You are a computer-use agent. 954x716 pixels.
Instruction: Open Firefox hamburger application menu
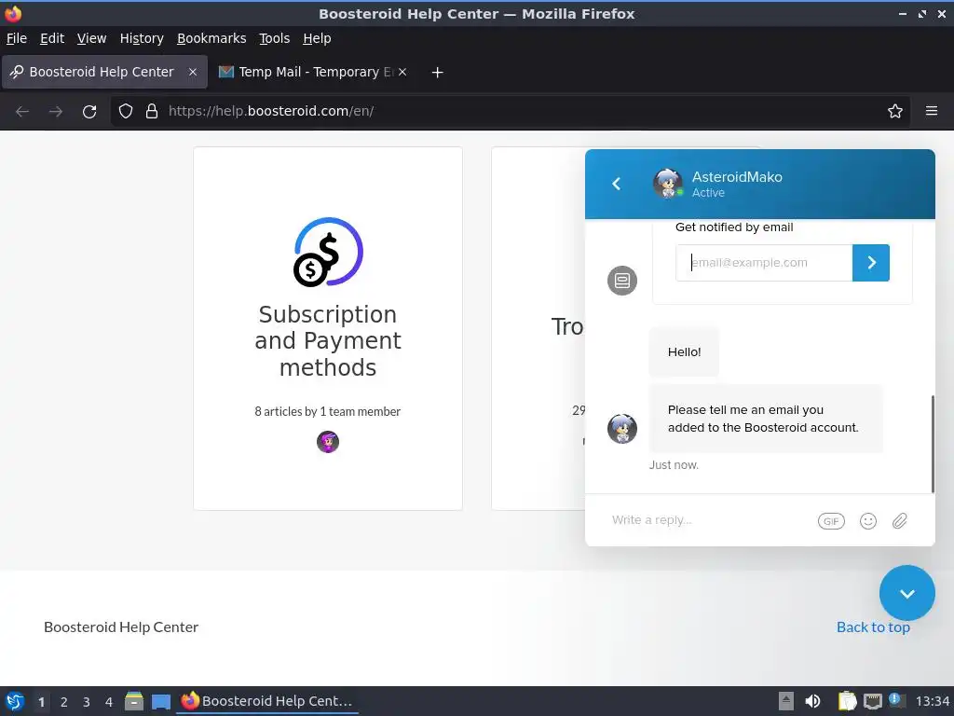click(x=931, y=111)
